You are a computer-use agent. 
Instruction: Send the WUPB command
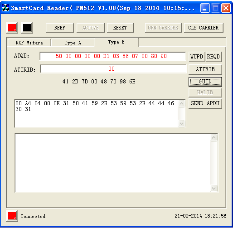click(197, 57)
